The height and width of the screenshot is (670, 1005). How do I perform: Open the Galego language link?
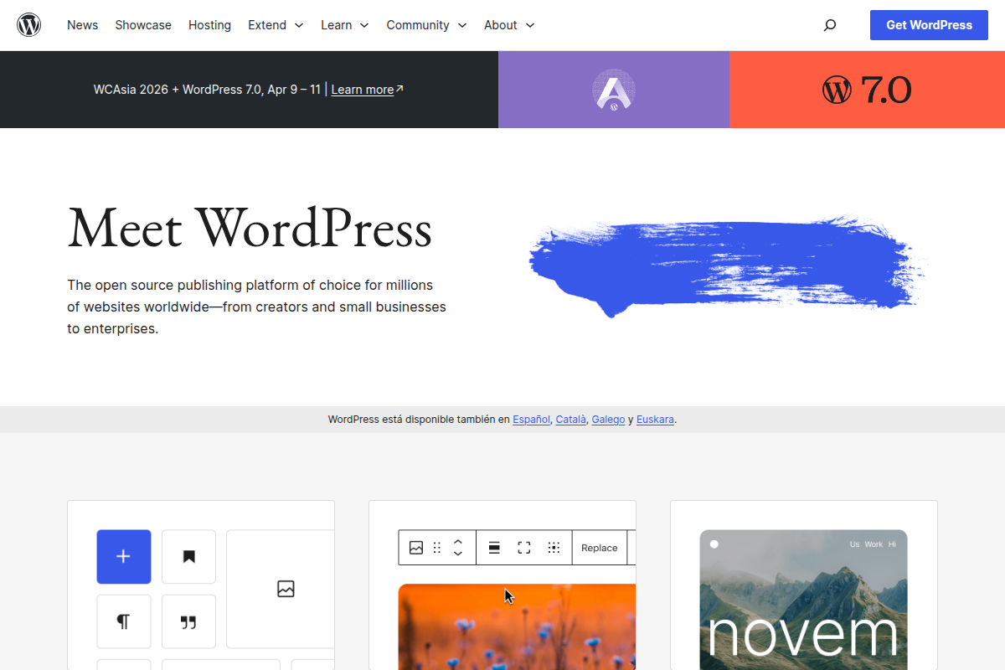(x=609, y=420)
